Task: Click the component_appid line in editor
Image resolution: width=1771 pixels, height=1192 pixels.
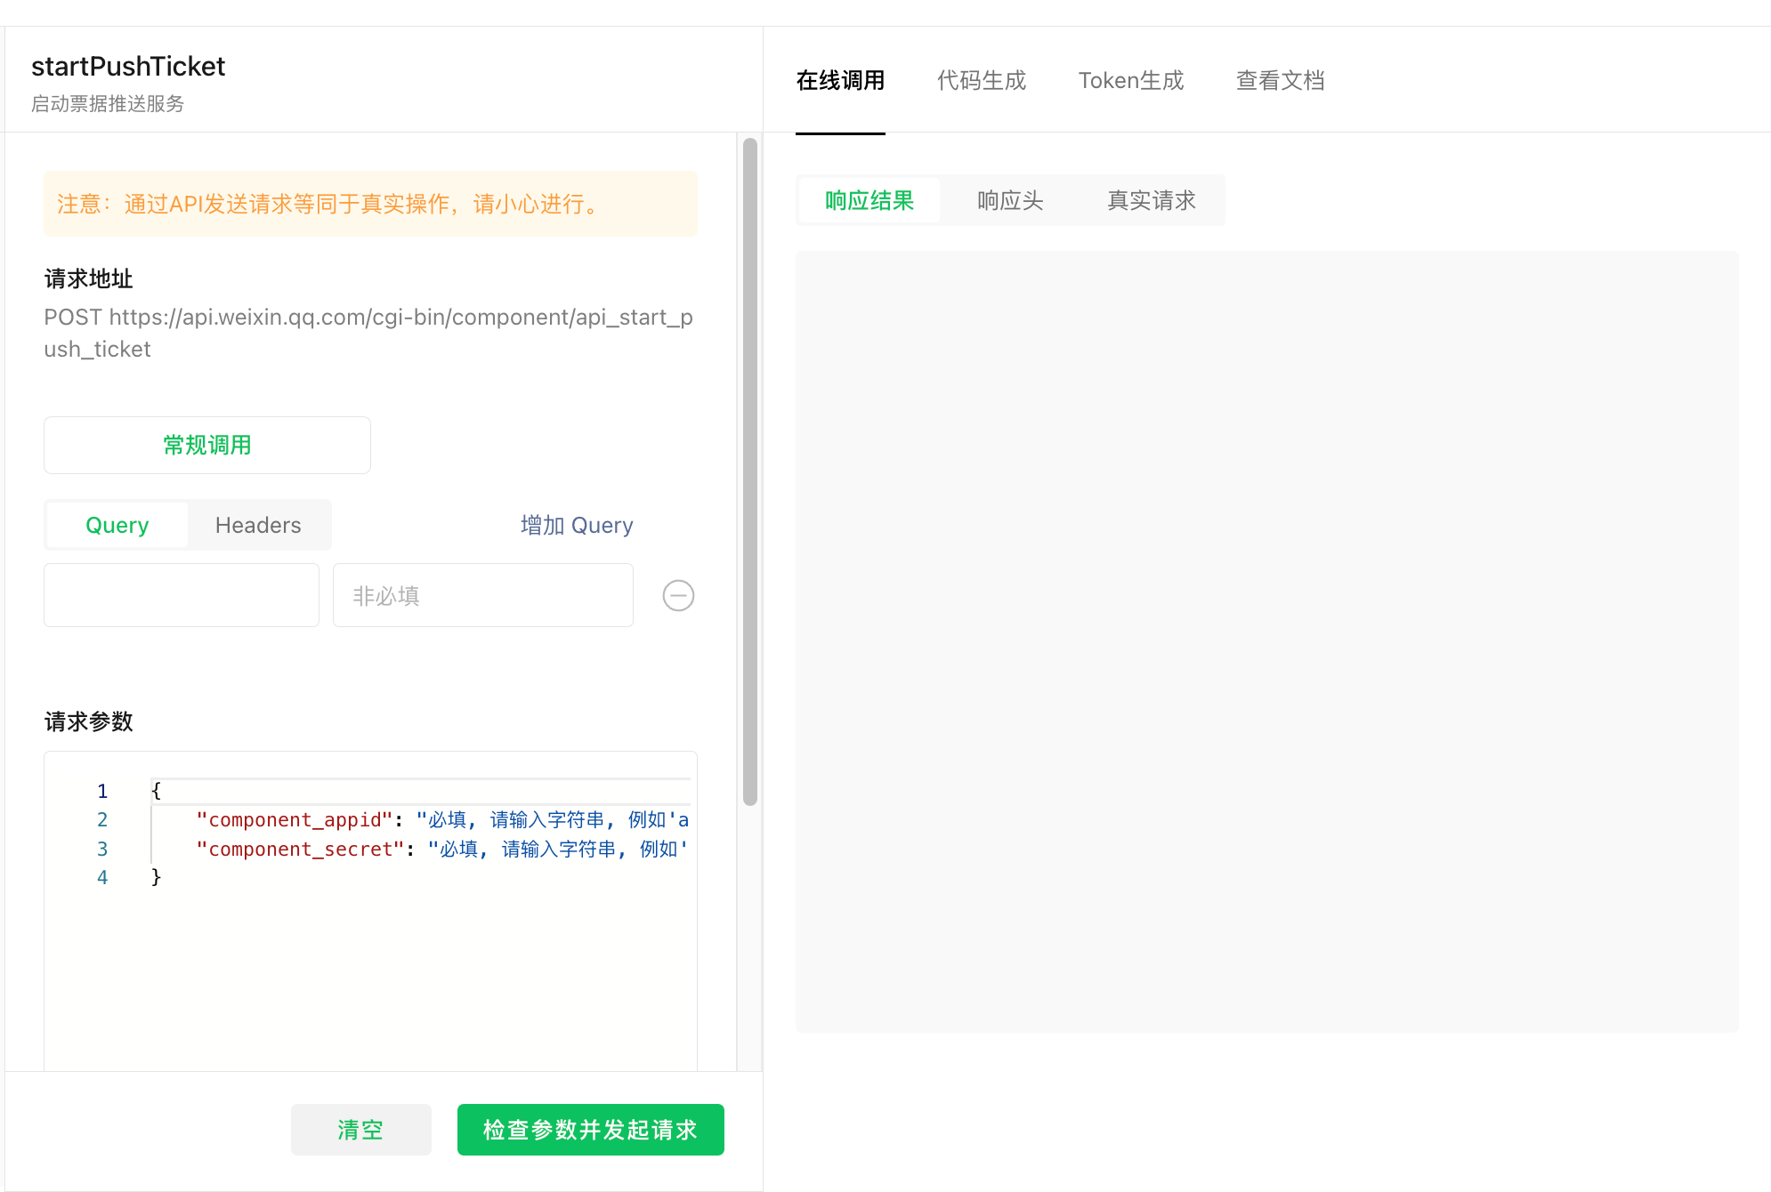Action: coord(441,819)
